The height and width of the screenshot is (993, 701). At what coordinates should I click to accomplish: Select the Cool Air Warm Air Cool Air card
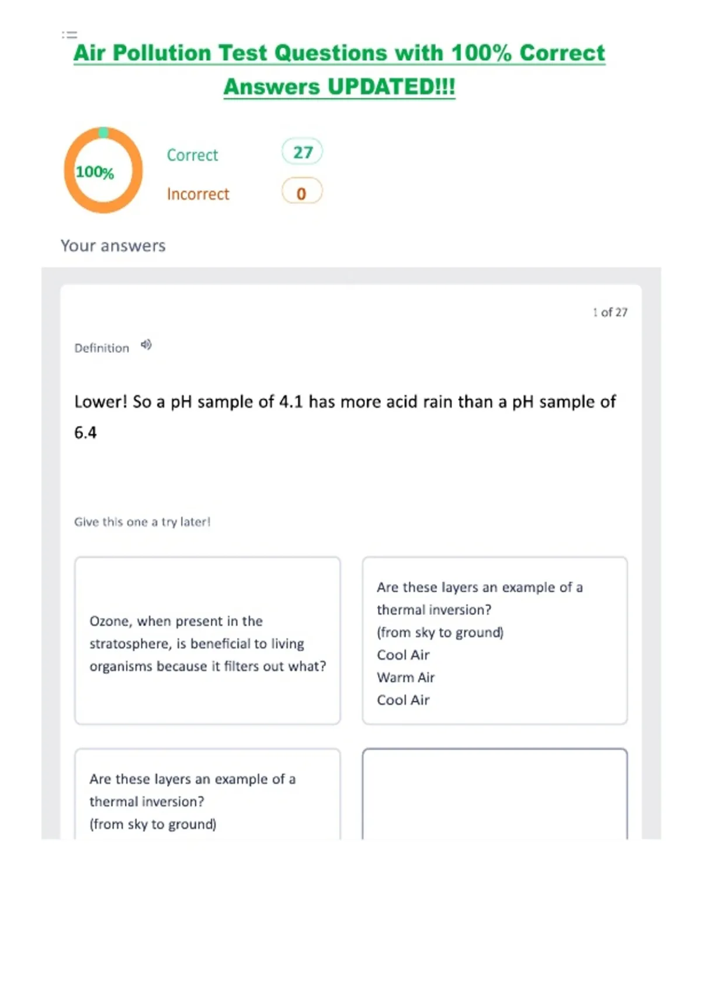495,641
